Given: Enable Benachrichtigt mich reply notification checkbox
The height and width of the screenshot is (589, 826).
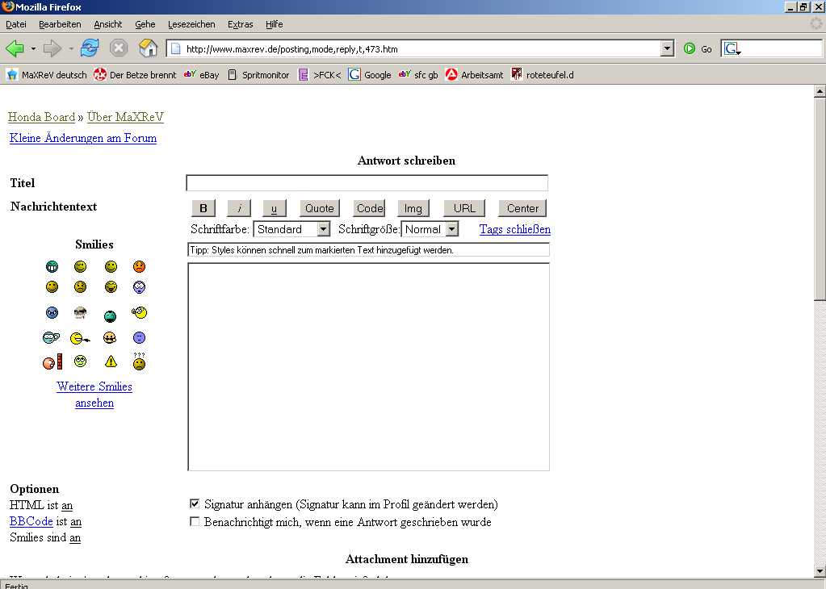Looking at the screenshot, I should point(194,521).
